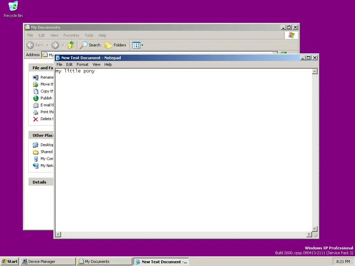
Task: Click the Copy this file icon
Action: pyautogui.click(x=36, y=91)
